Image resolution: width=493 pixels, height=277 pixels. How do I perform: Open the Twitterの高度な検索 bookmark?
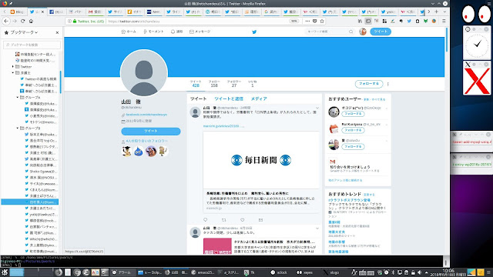(x=39, y=78)
